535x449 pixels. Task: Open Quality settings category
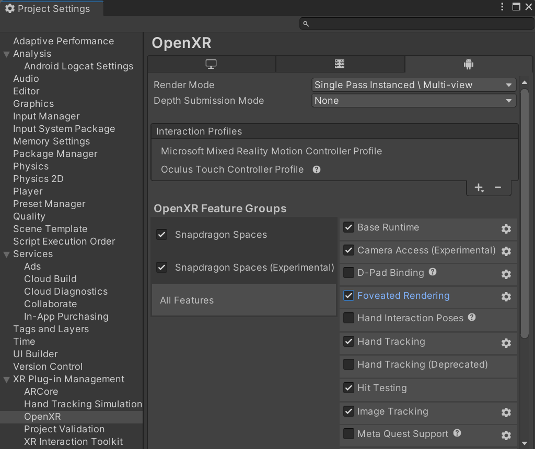click(x=29, y=216)
